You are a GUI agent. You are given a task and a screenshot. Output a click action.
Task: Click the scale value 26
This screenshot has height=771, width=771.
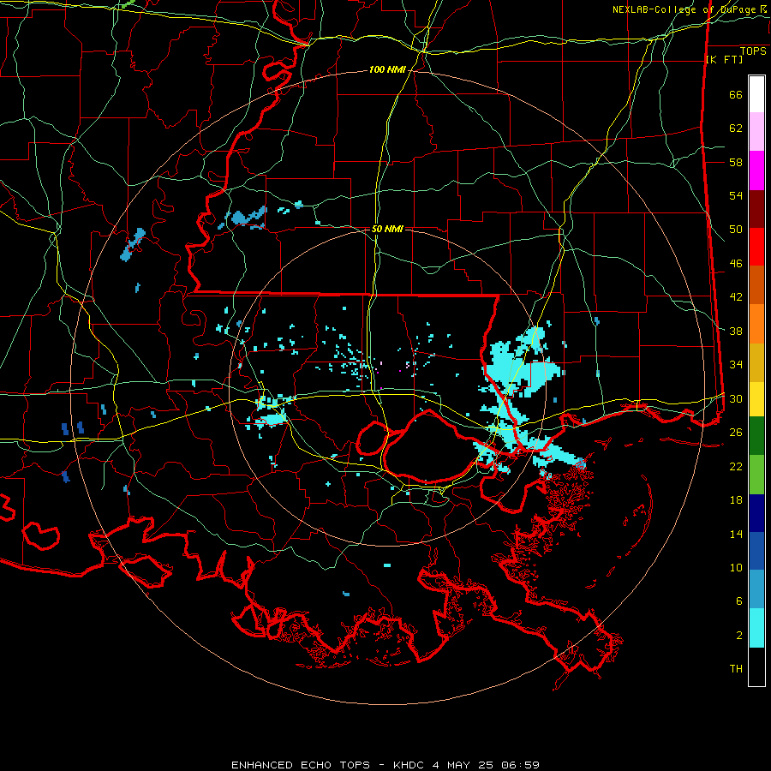point(736,433)
